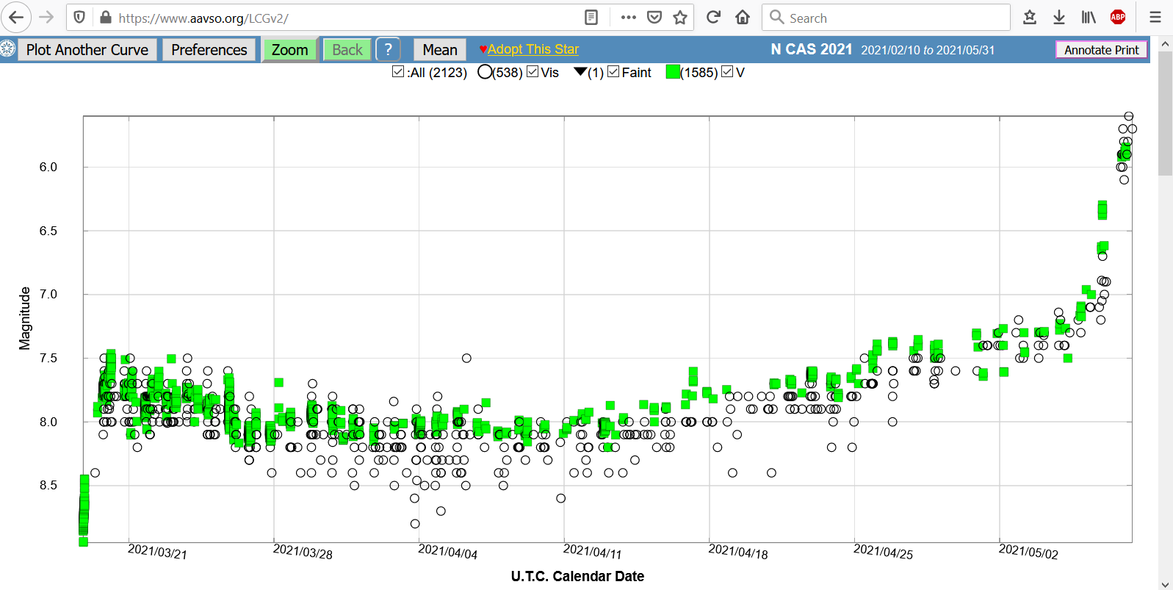Reload the page with refresh icon

pyautogui.click(x=713, y=18)
